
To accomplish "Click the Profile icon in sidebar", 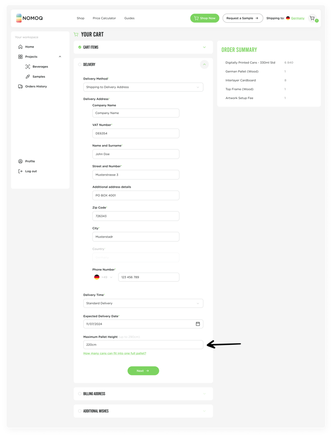I will pos(20,162).
